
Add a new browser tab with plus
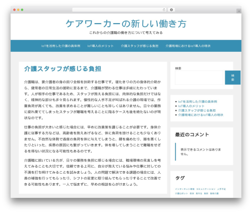239,11
